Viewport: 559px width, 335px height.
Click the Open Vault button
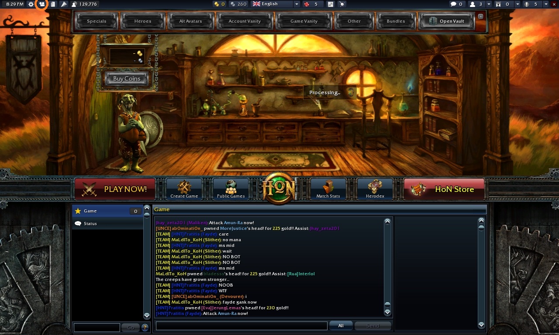coord(446,21)
